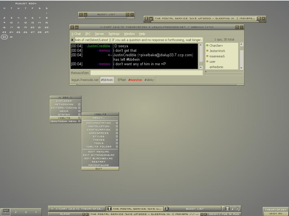The image size is (289, 216).
Task: Click the round swirl tray icon
Action: [237, 208]
